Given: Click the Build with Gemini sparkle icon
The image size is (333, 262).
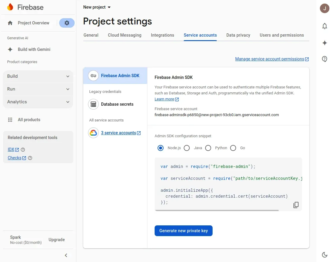Looking at the screenshot, I should click(10, 49).
